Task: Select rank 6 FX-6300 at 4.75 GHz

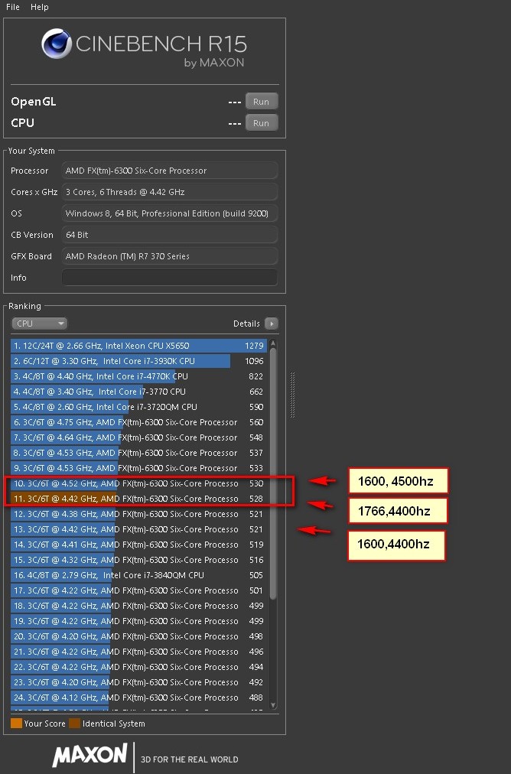Action: (x=138, y=422)
